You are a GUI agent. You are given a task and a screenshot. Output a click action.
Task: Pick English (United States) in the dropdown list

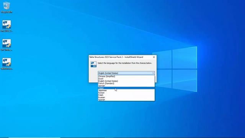(126, 81)
